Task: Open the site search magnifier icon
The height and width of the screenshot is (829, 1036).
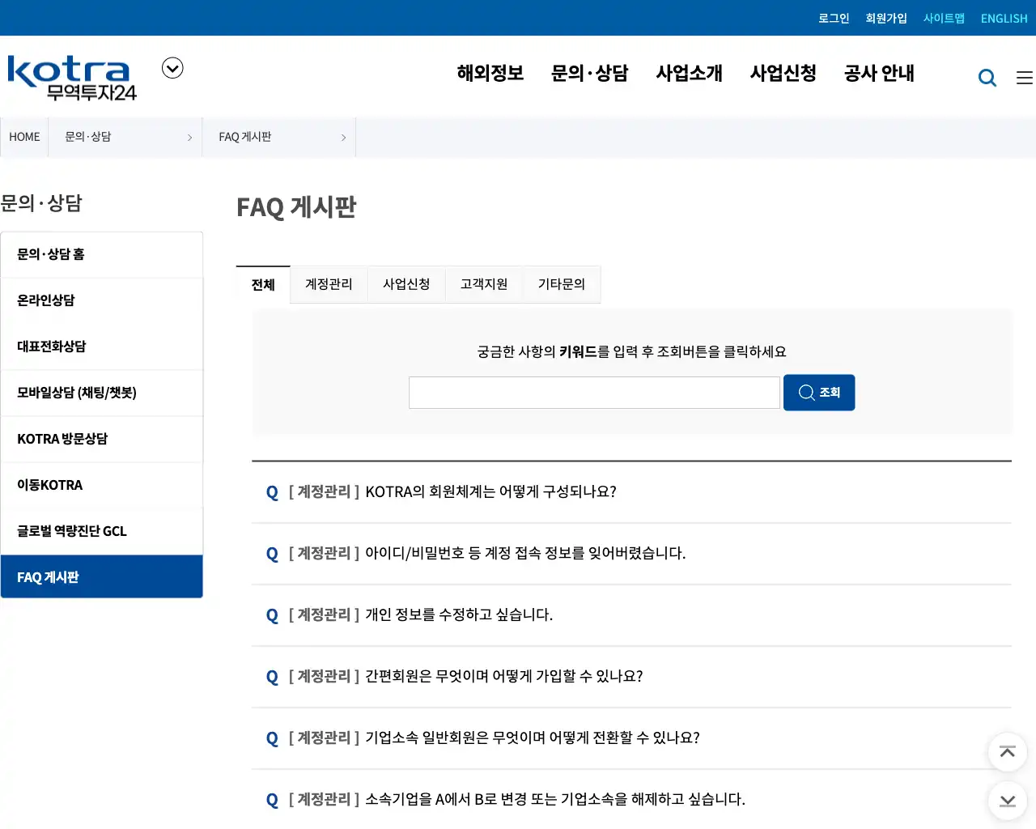Action: point(987,77)
